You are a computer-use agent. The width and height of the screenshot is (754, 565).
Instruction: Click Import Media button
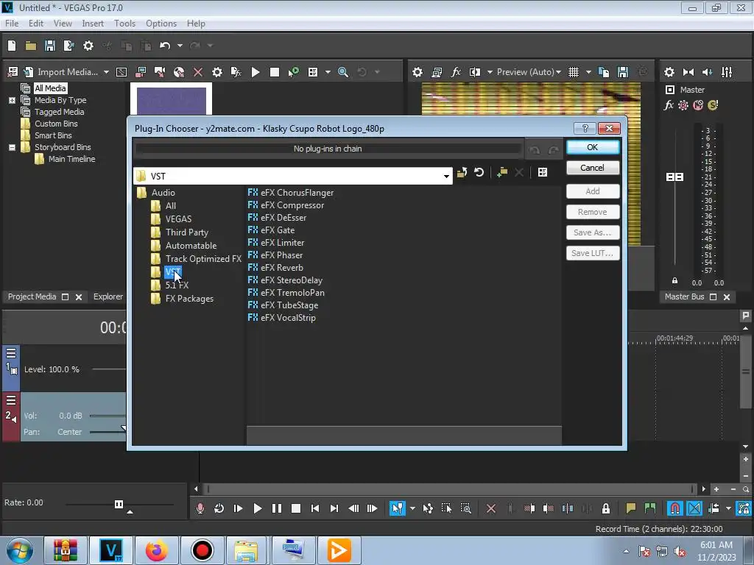pyautogui.click(x=62, y=72)
